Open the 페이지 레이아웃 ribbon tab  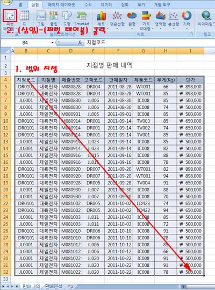[61, 5]
